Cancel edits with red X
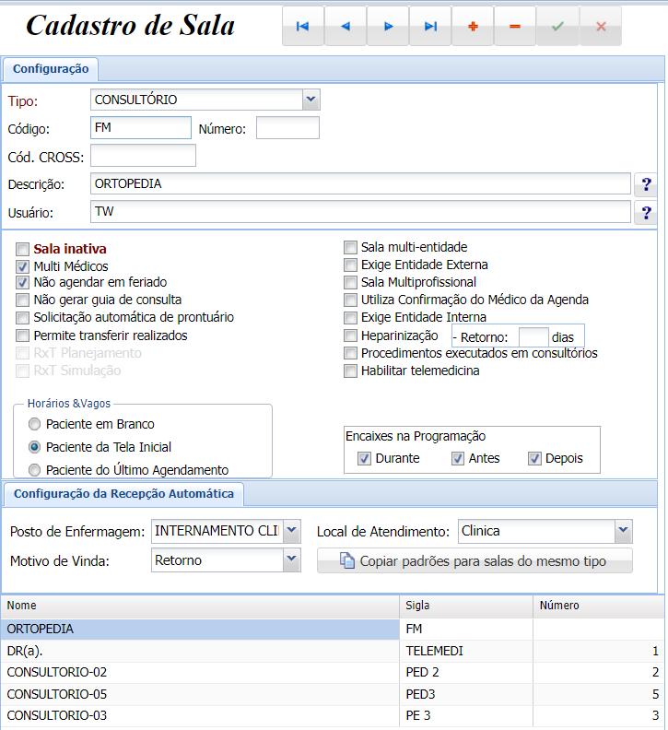Image resolution: width=668 pixels, height=730 pixels. (601, 27)
